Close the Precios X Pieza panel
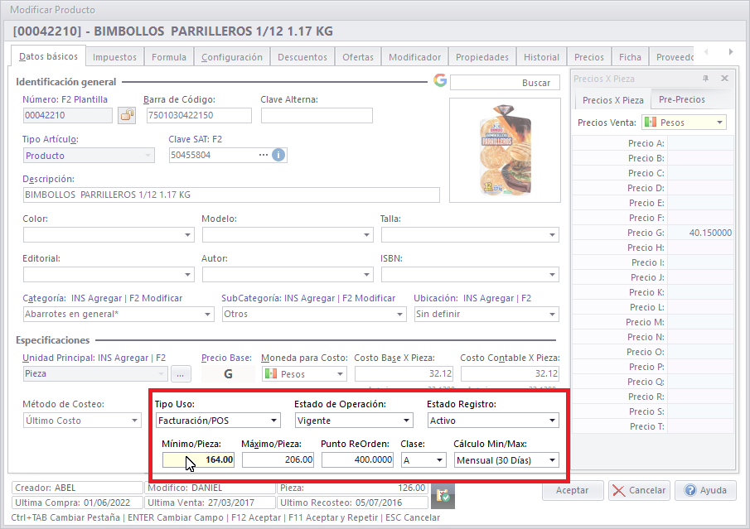This screenshot has height=529, width=750. coord(724,79)
